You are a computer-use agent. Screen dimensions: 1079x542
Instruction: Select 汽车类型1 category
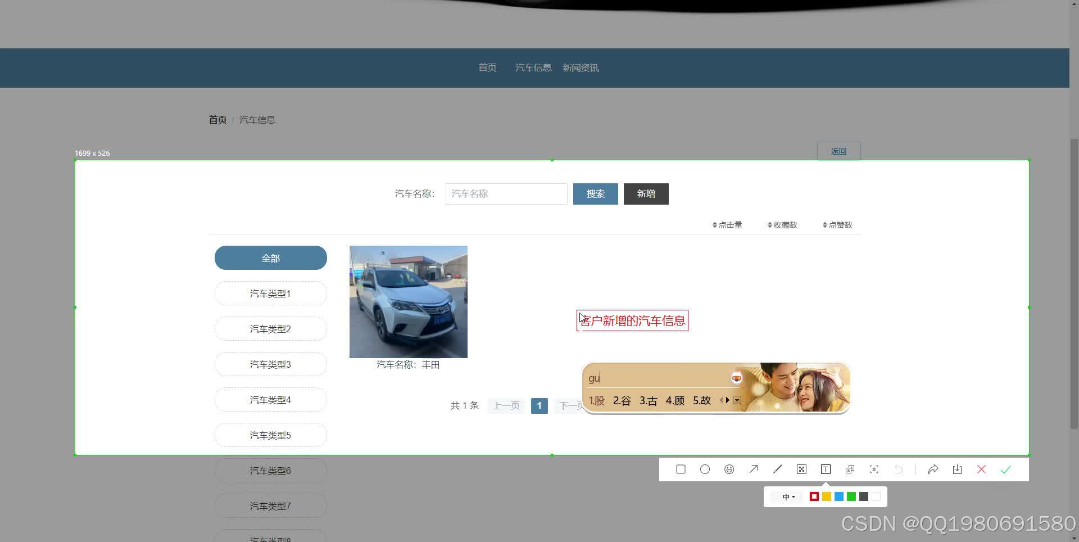[x=270, y=293]
